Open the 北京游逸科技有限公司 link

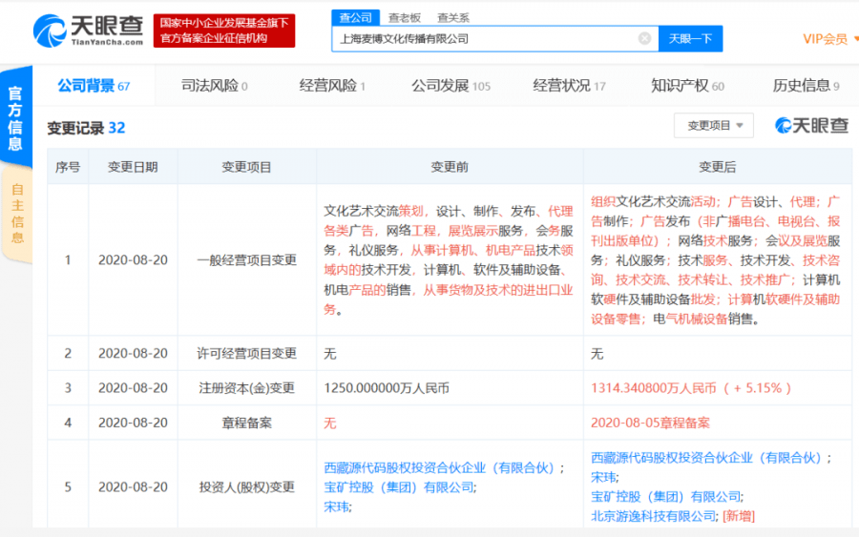[x=653, y=516]
